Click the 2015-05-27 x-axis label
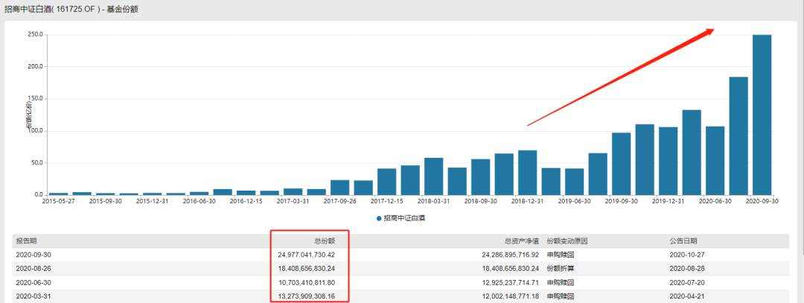804x303 pixels. coord(58,202)
